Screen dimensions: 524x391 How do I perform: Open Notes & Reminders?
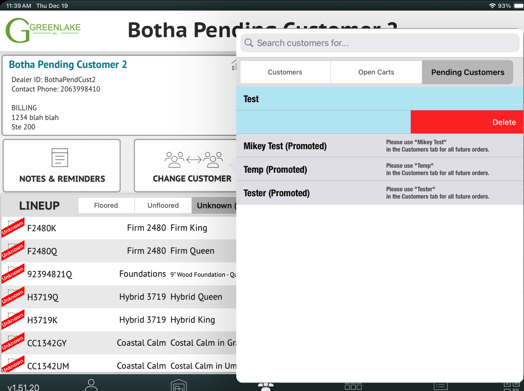pos(62,166)
